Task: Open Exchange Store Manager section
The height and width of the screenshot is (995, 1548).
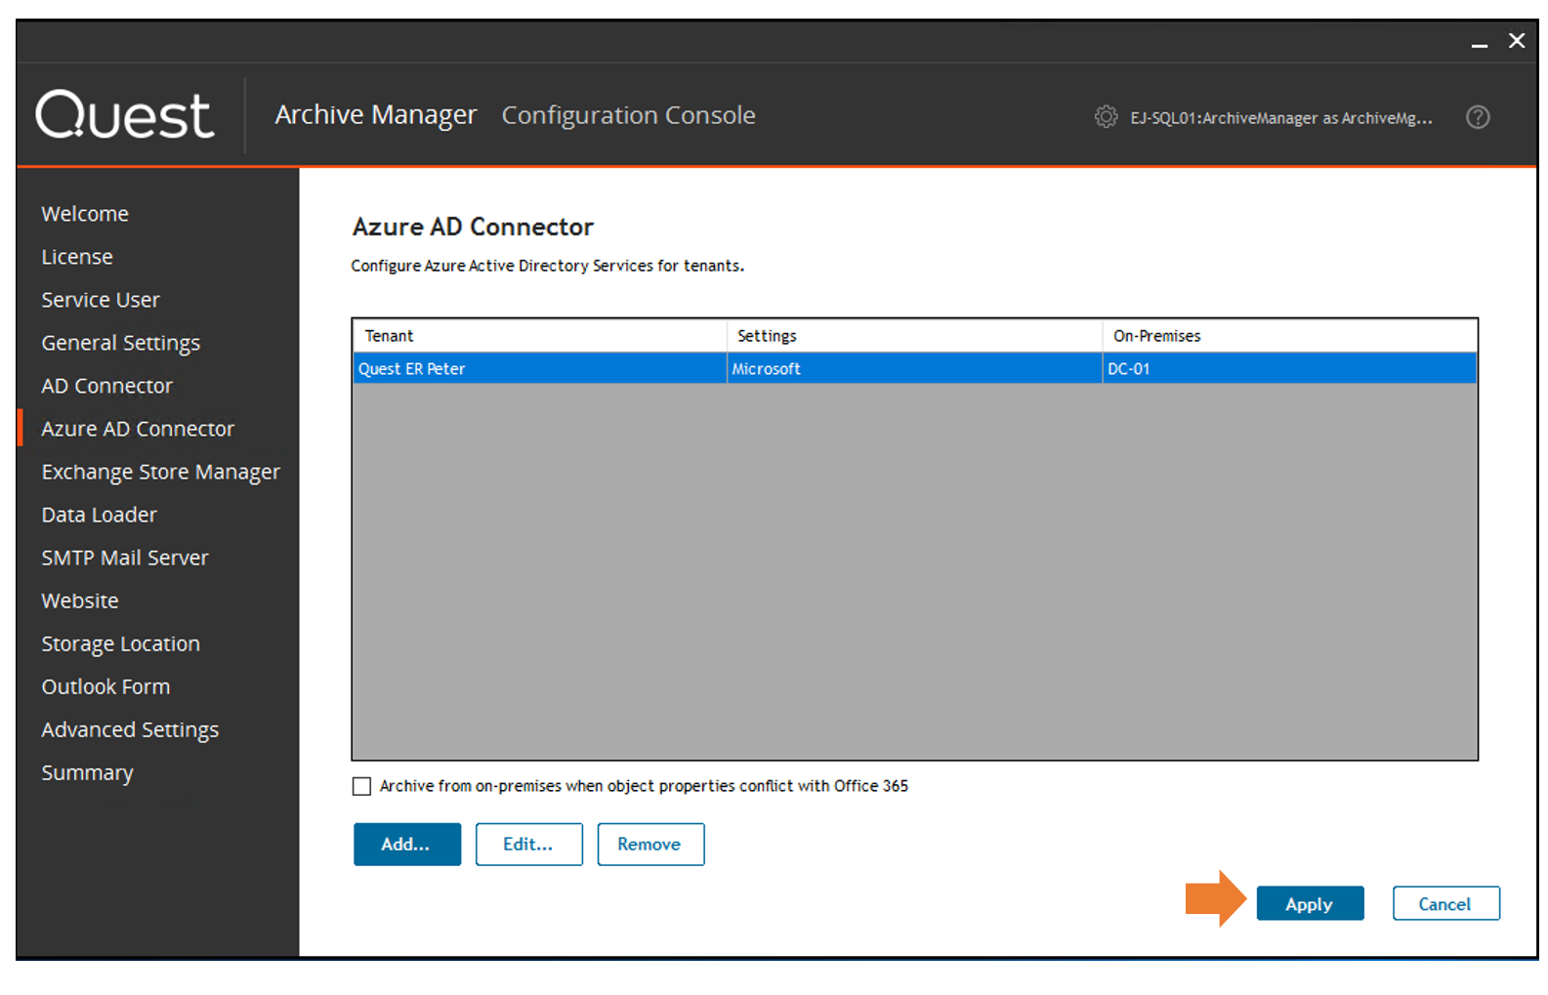Action: point(161,473)
